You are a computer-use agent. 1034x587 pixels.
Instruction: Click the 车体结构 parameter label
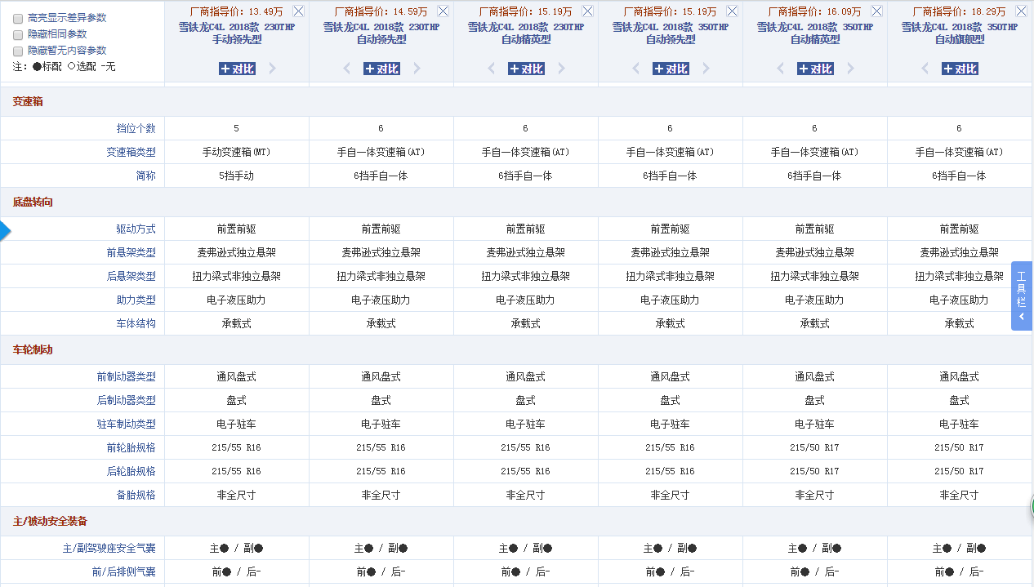(x=136, y=324)
